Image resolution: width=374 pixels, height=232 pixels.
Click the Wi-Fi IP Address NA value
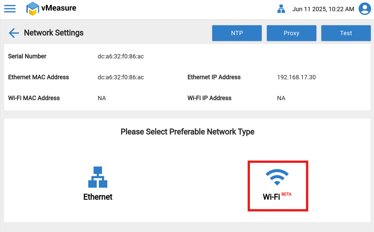pyautogui.click(x=281, y=98)
